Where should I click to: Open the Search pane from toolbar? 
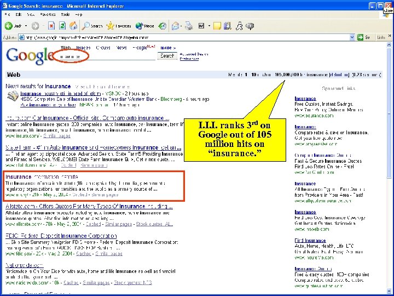pos(92,26)
